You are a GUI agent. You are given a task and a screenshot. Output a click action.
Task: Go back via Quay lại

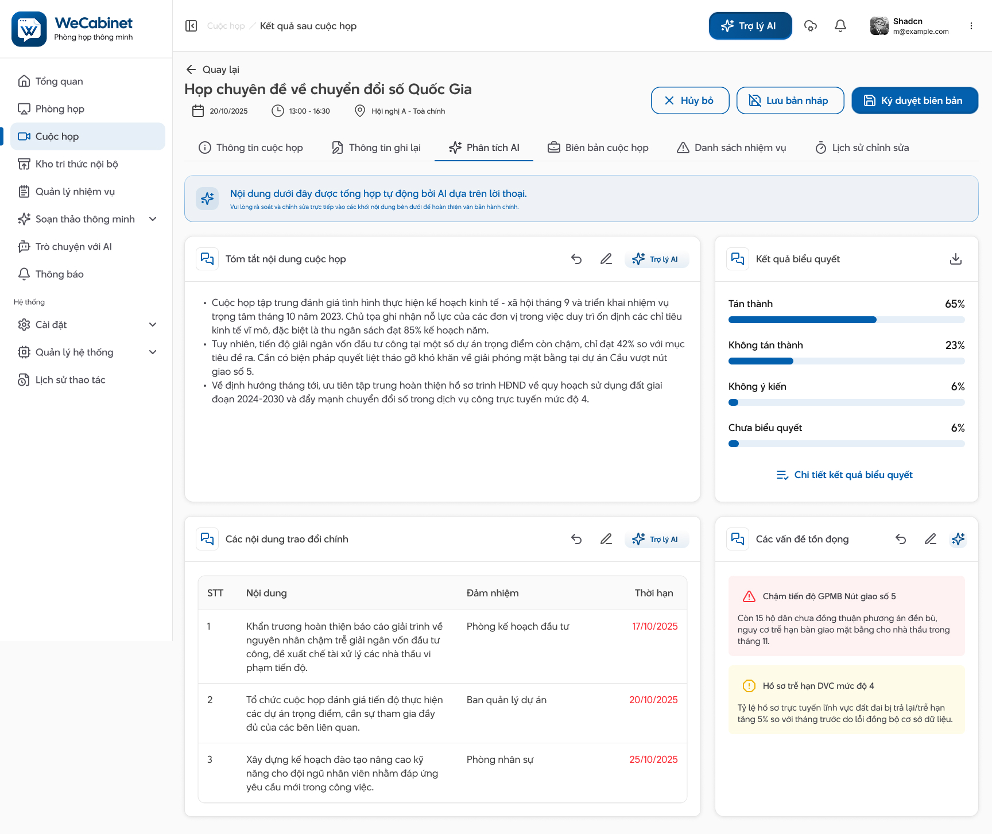[212, 69]
